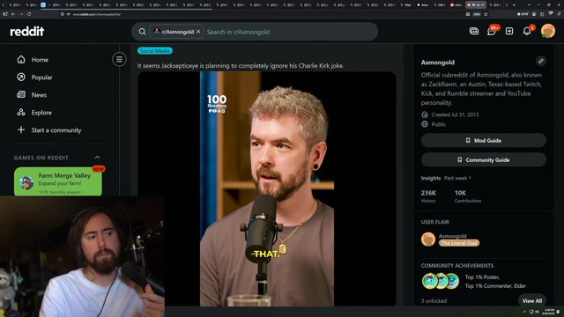The height and width of the screenshot is (317, 564).
Task: Click the create post plus icon
Action: tap(509, 32)
